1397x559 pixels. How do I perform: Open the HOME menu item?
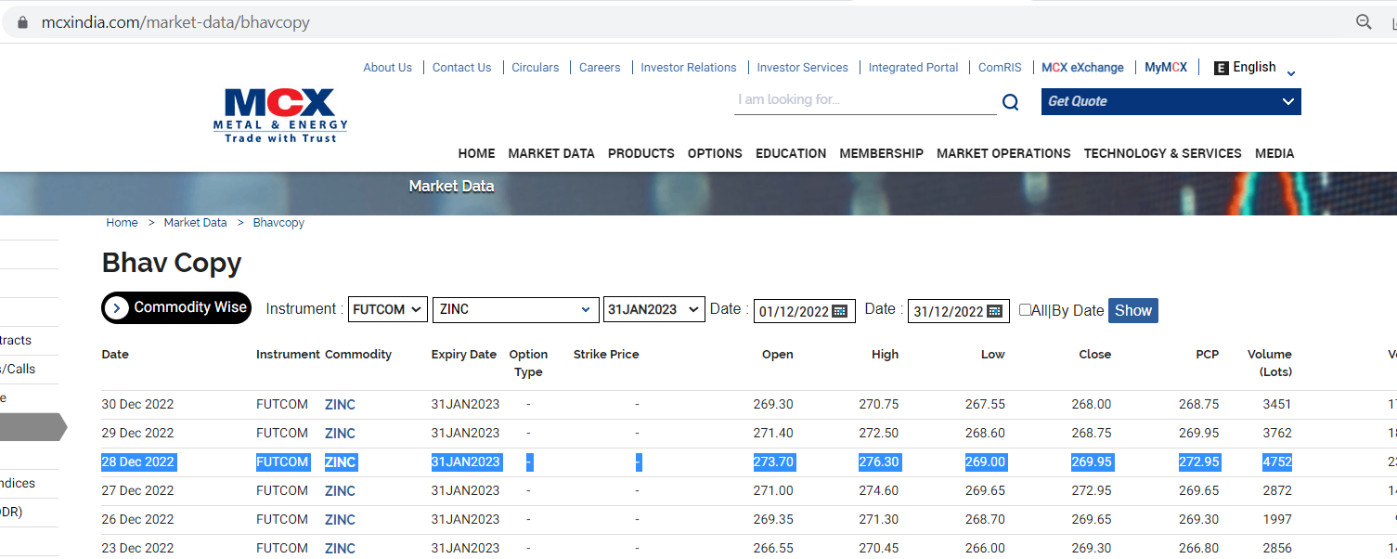[477, 153]
